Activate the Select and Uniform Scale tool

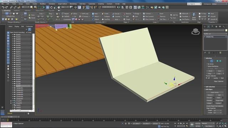tap(55, 7)
